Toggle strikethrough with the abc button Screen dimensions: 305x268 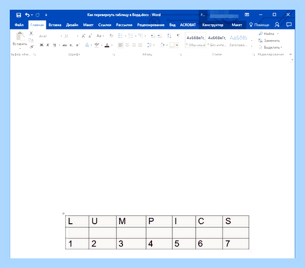(x=64, y=45)
